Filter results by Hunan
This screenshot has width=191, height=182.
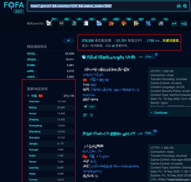point(33,114)
